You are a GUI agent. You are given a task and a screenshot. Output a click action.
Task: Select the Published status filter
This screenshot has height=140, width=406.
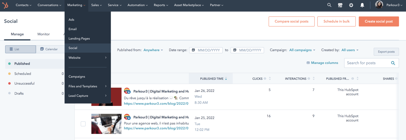(35, 64)
